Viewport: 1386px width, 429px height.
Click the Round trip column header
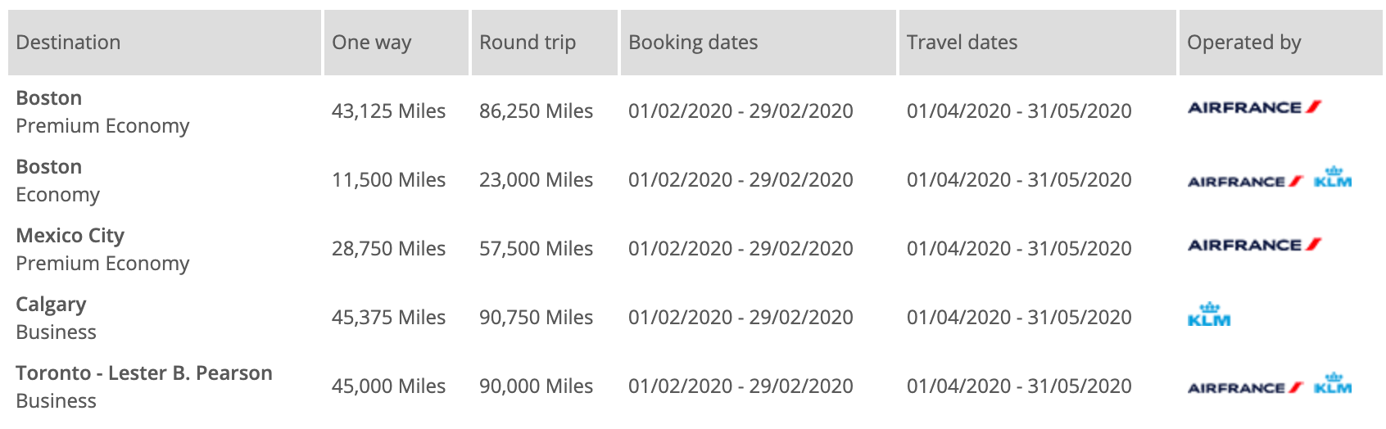pos(528,43)
